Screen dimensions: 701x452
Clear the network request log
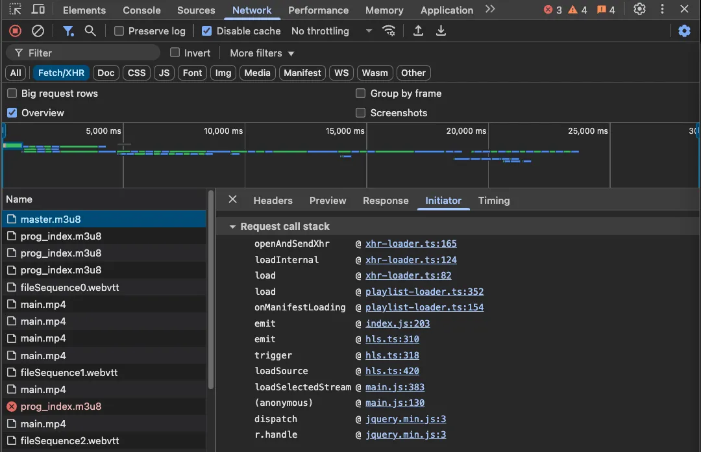[x=37, y=31]
